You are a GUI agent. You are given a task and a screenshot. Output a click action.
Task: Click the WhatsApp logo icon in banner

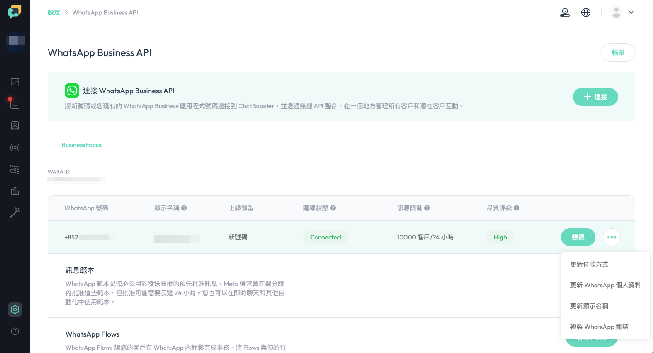72,91
